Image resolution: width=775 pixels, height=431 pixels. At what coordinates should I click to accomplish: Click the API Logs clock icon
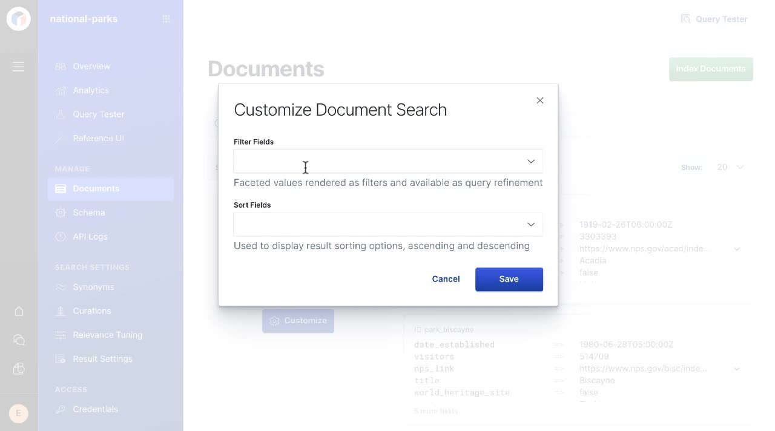coord(60,237)
